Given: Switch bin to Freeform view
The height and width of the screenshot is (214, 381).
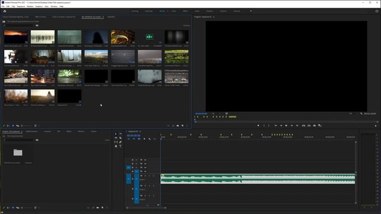Looking at the screenshot, I should point(17,125).
